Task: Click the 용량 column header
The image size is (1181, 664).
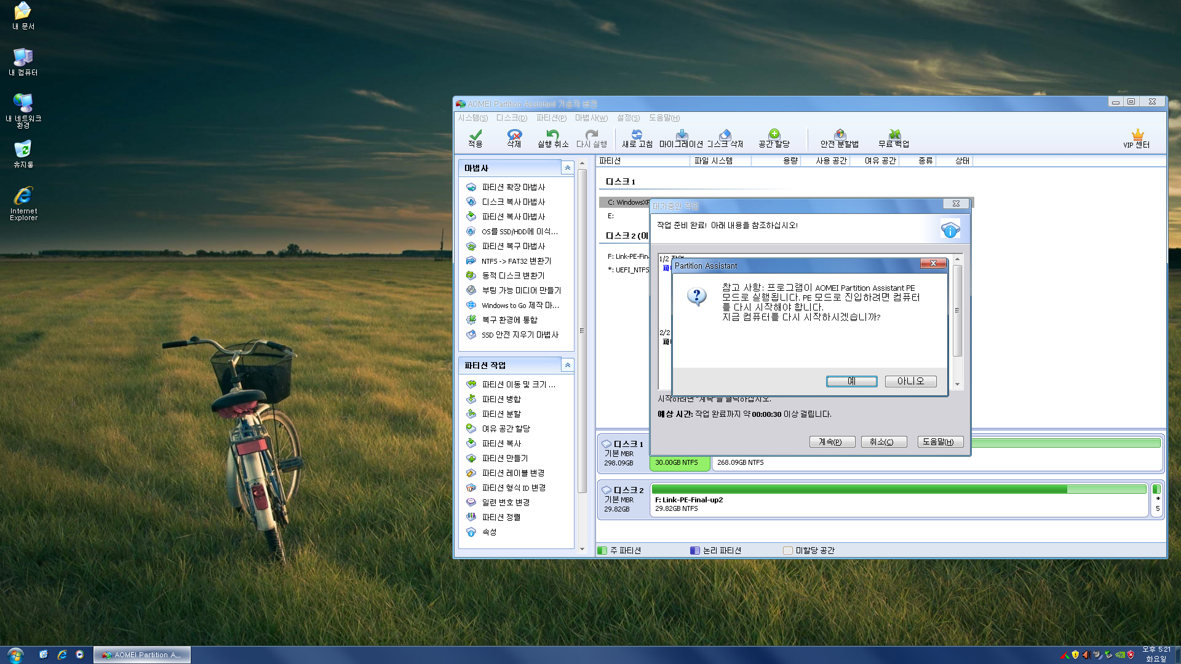Action: tap(776, 161)
